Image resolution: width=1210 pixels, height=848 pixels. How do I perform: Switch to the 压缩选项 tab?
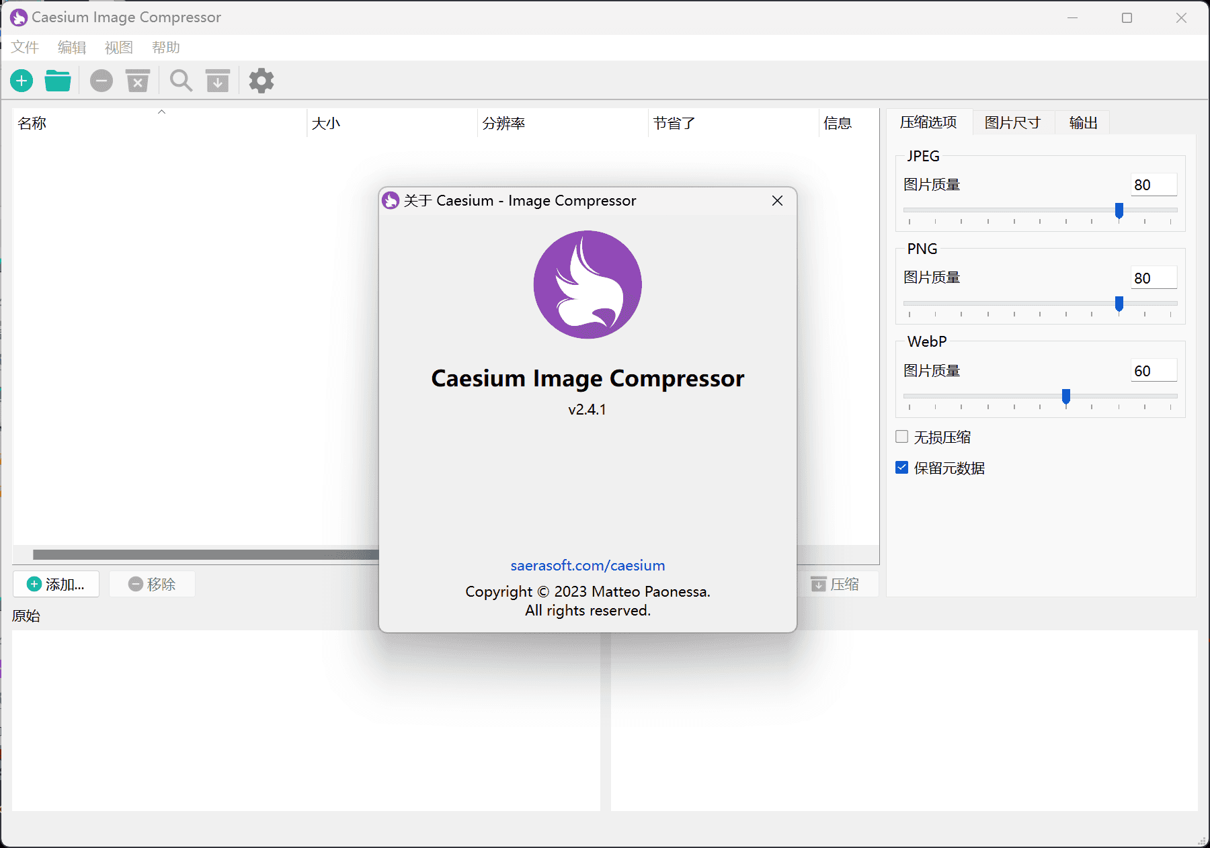pyautogui.click(x=928, y=122)
